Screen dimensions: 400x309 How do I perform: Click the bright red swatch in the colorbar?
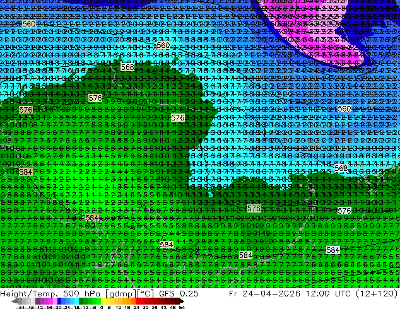click(x=138, y=301)
